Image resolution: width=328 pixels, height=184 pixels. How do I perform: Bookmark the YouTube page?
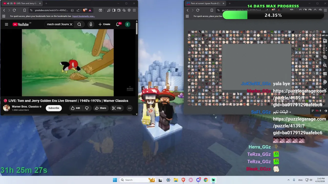(25, 10)
